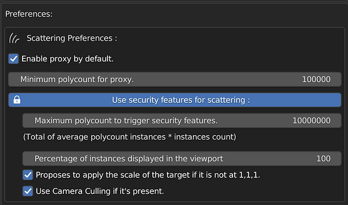Click the Total of average polycount note
The image size is (348, 205).
click(x=130, y=137)
